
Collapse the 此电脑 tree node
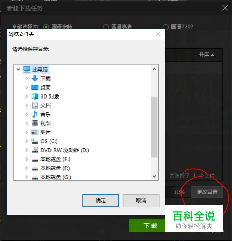18,69
